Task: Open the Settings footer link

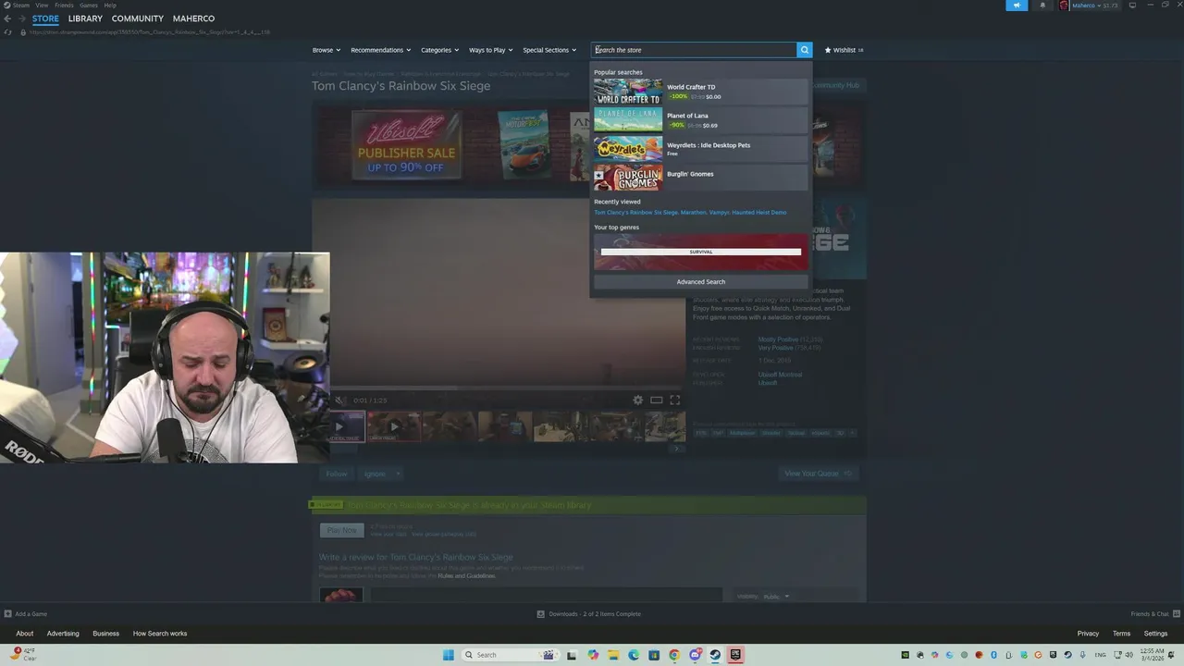Action: coord(1155,634)
